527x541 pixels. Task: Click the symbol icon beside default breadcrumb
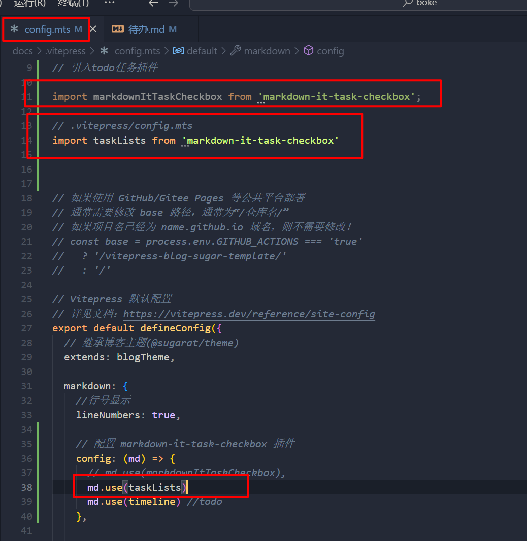178,51
